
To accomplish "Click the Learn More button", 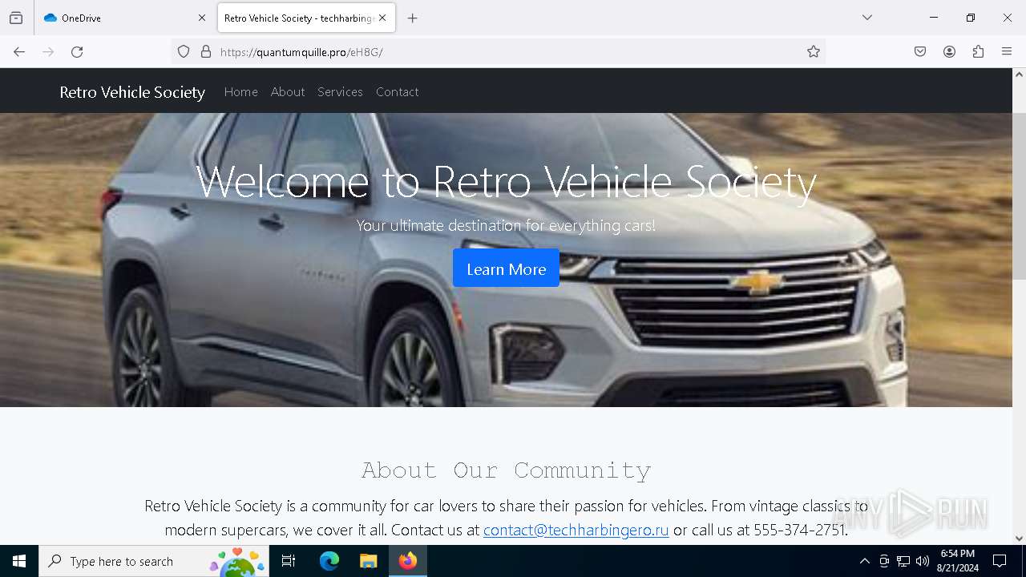I will coord(506,268).
